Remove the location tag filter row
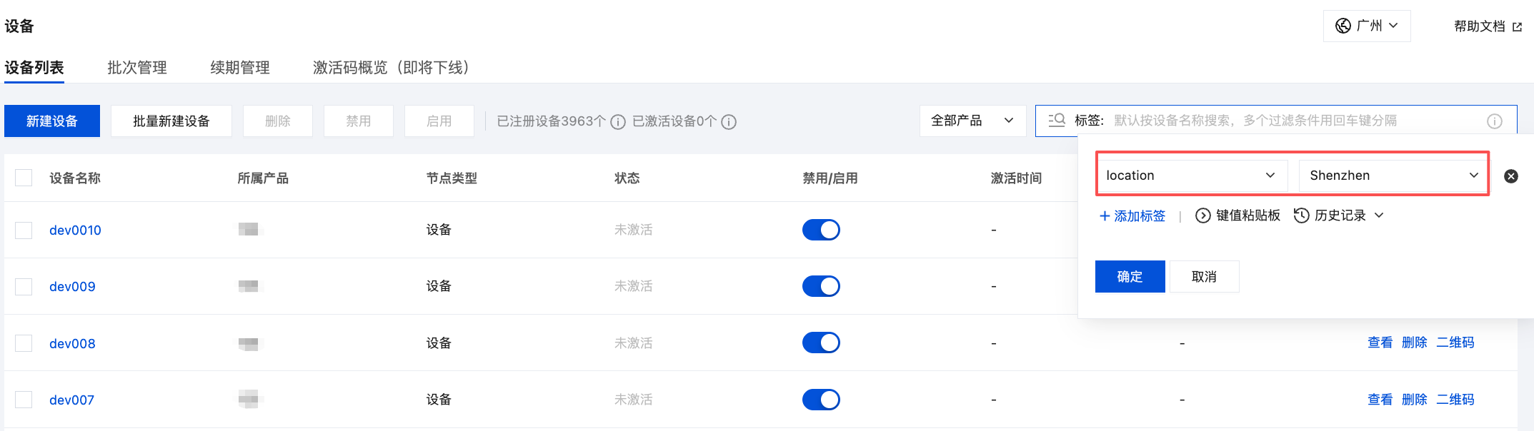Image resolution: width=1534 pixels, height=431 pixels. tap(1511, 176)
